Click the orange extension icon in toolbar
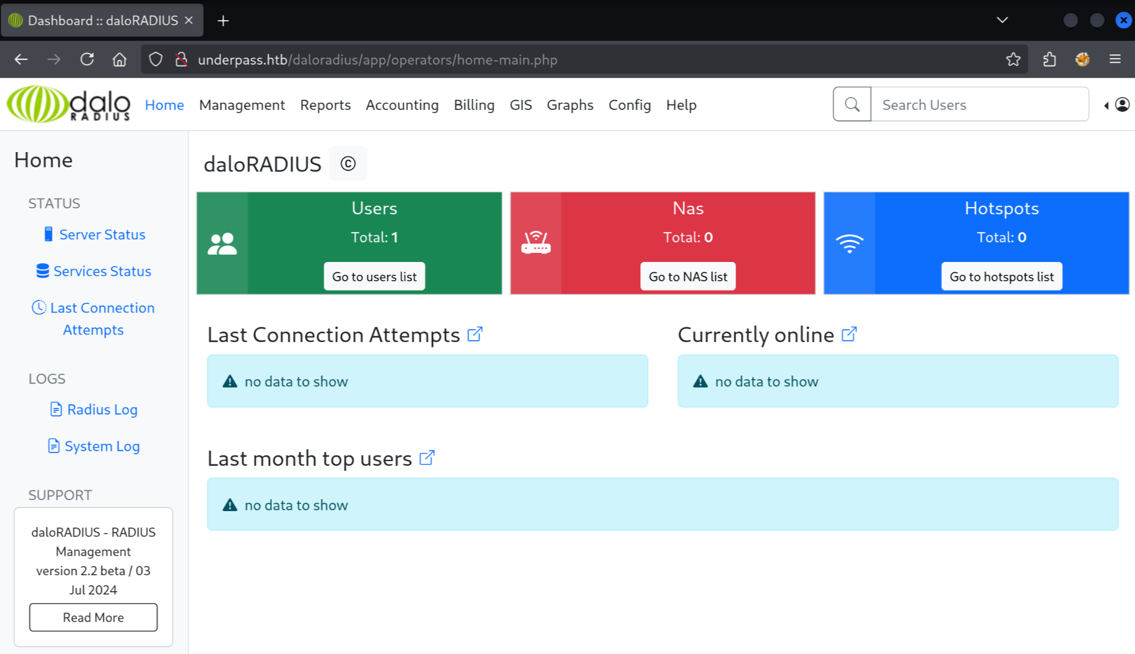Image resolution: width=1135 pixels, height=654 pixels. (1082, 59)
